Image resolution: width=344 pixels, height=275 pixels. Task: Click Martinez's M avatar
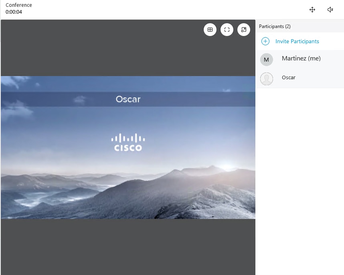266,60
